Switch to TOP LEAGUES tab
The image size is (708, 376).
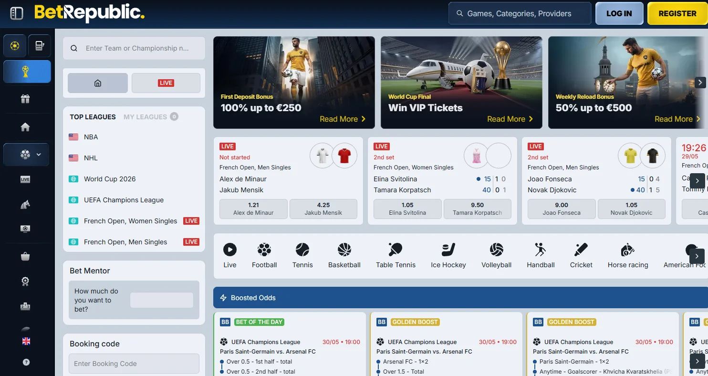click(93, 117)
